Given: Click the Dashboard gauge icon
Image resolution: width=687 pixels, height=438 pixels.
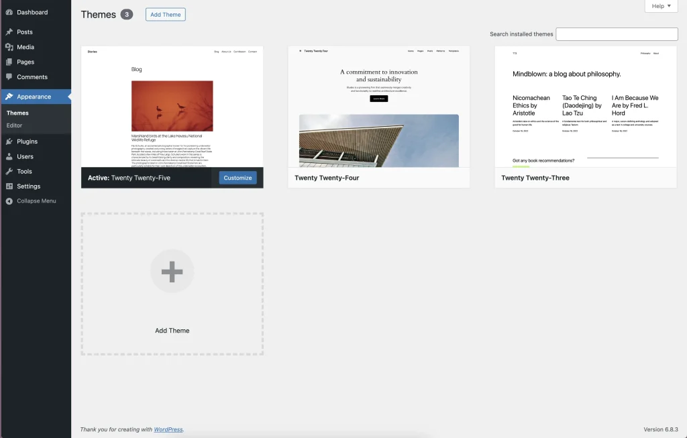Looking at the screenshot, I should (x=9, y=12).
